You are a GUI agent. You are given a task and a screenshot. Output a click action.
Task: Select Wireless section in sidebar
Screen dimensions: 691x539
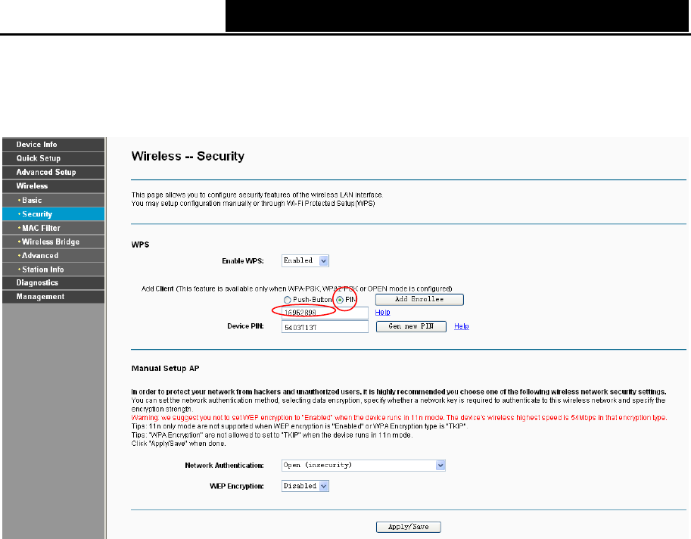click(53, 186)
